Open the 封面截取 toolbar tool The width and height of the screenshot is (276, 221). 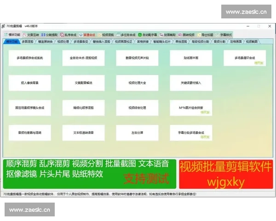click(x=168, y=35)
